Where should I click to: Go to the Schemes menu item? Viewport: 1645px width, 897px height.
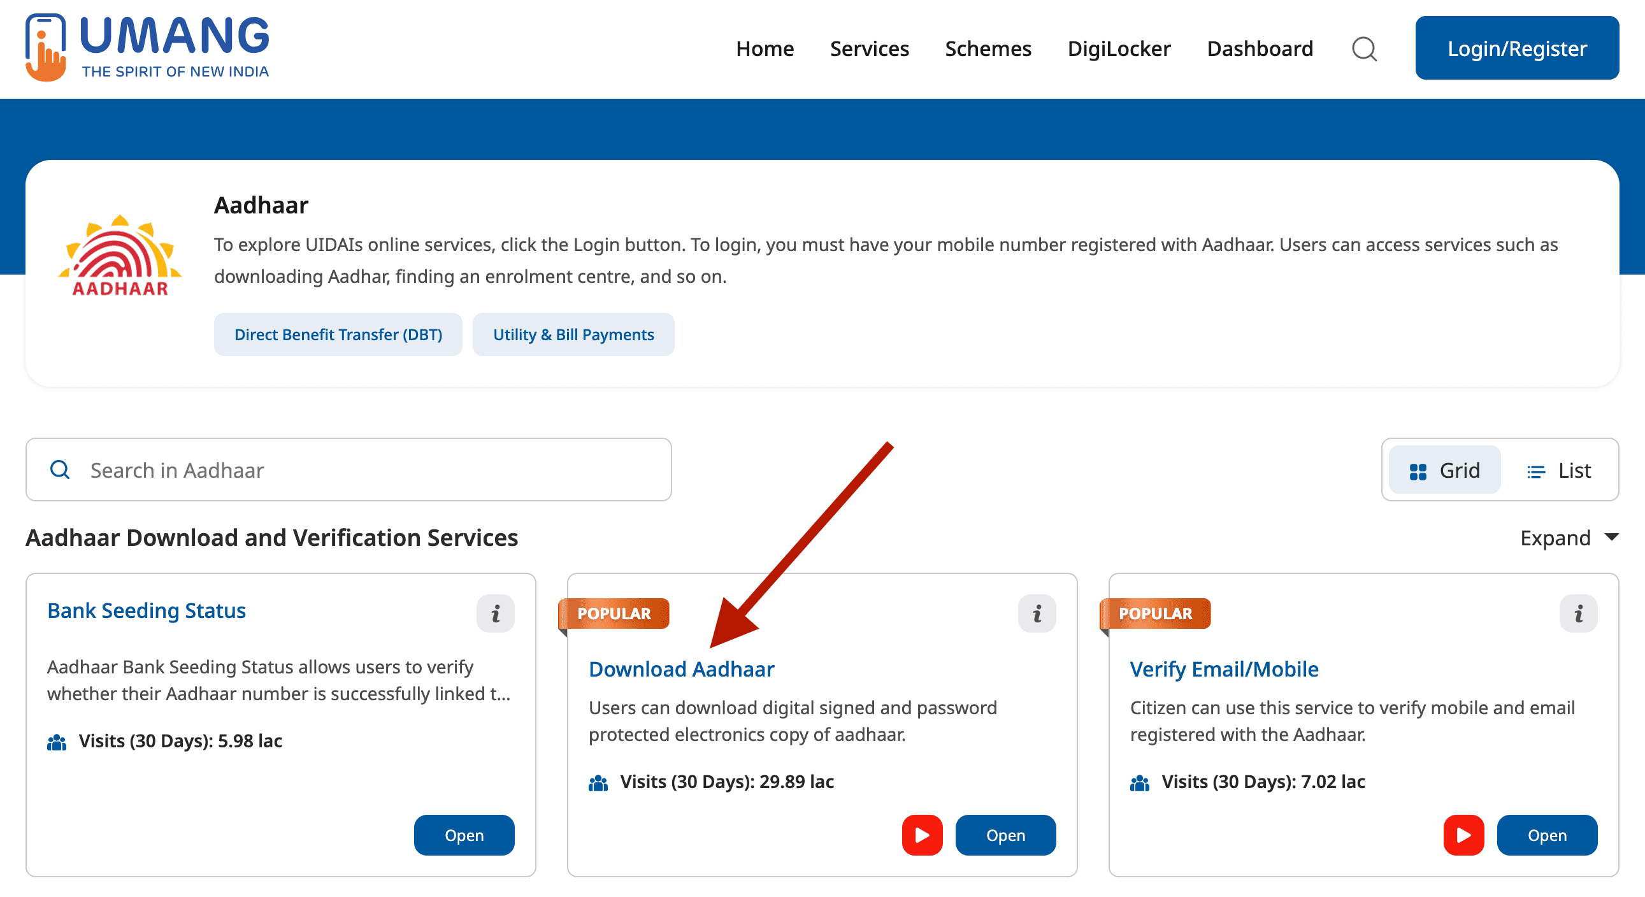click(988, 48)
